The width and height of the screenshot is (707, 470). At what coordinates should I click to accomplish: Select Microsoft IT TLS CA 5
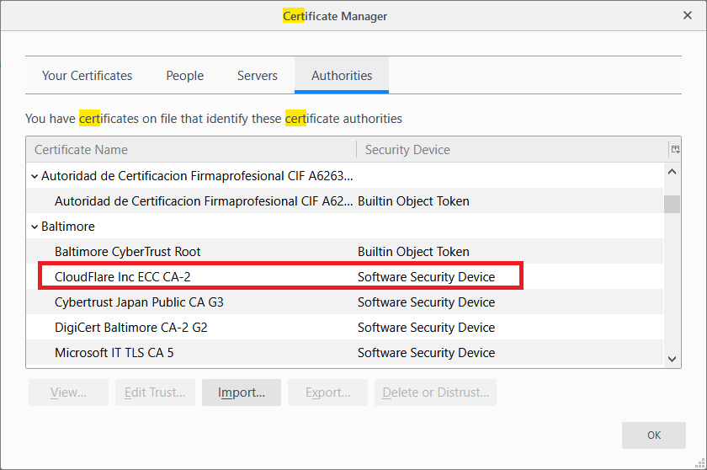(114, 353)
